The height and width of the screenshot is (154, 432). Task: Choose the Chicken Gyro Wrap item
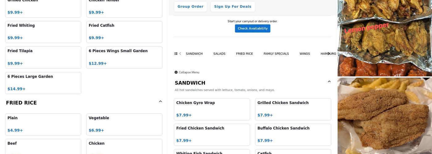(x=212, y=109)
